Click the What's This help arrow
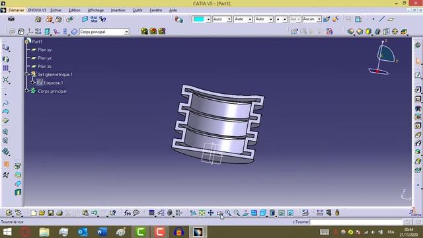The image size is (423, 238). 113,213
